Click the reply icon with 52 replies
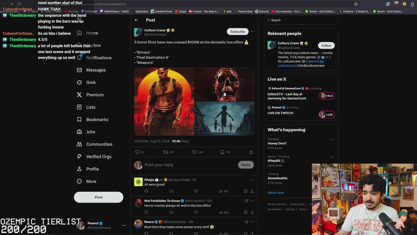The image size is (417, 235). pyautogui.click(x=137, y=152)
